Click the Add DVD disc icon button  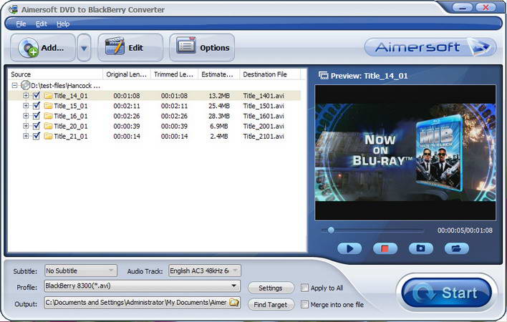click(x=43, y=48)
